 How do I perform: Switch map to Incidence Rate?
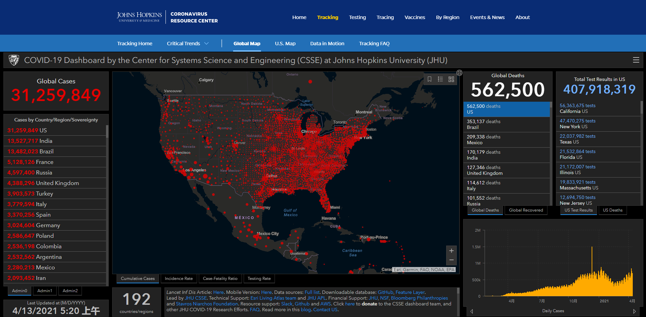click(179, 279)
